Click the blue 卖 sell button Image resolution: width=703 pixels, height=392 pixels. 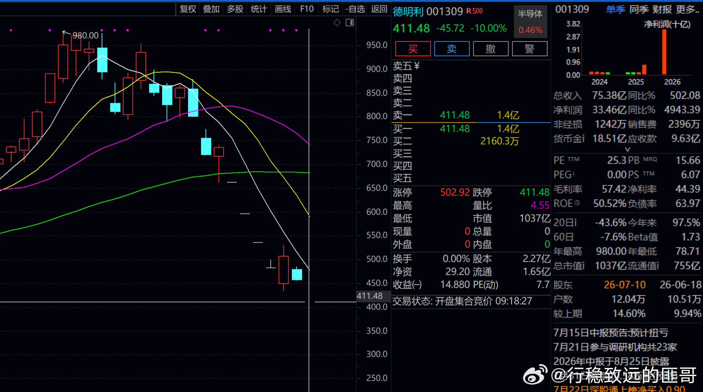pos(452,49)
